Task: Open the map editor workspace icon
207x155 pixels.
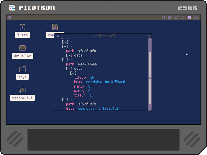Action: (176, 18)
